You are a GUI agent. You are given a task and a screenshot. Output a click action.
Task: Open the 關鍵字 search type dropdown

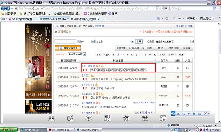point(86,41)
